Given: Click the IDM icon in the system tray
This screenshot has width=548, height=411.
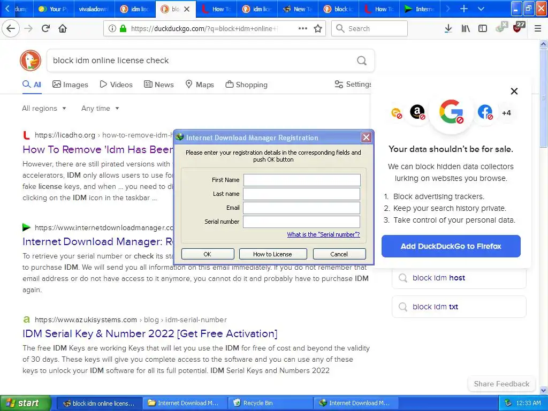Looking at the screenshot, I should pos(508,403).
